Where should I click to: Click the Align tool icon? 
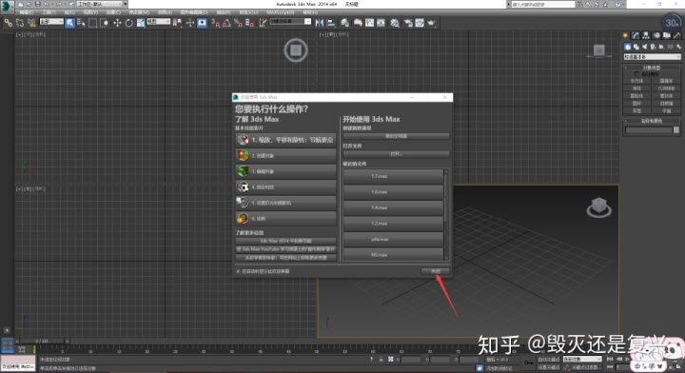[331, 23]
